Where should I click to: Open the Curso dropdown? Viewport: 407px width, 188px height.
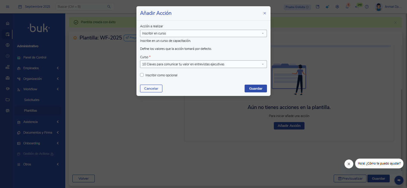203,64
